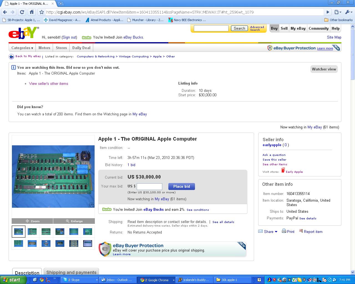
Task: Open jcalande's Buddy list from taskbar
Action: tap(194, 280)
